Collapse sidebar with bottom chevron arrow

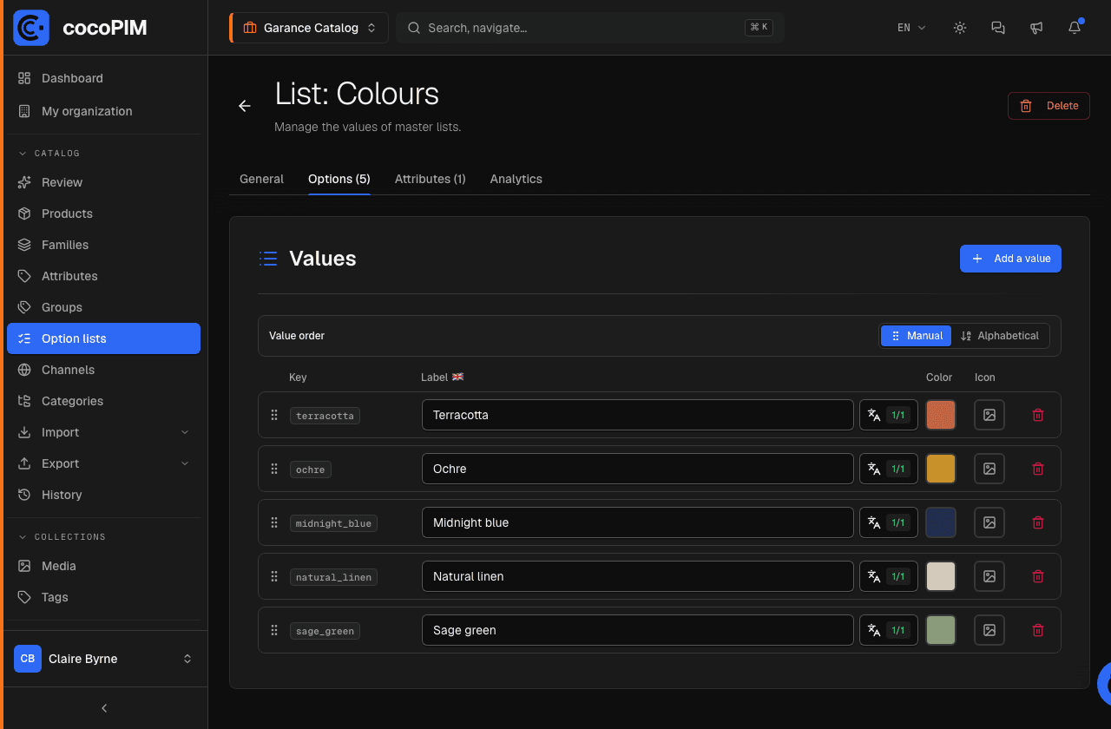point(104,708)
